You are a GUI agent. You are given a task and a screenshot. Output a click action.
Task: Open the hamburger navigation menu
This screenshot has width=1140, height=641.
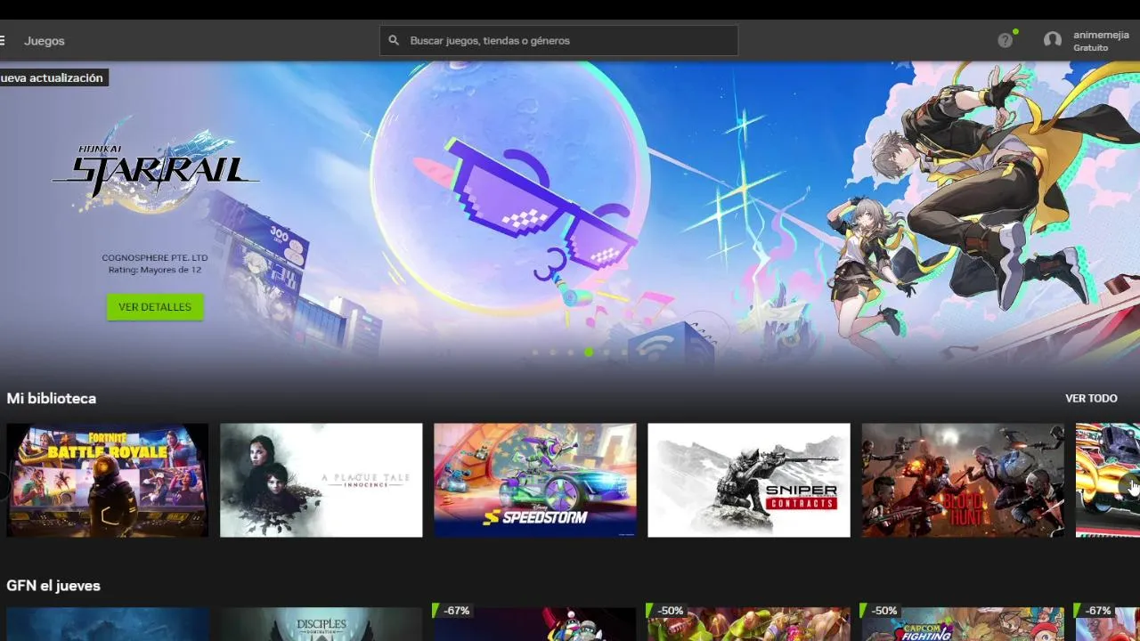coord(3,40)
